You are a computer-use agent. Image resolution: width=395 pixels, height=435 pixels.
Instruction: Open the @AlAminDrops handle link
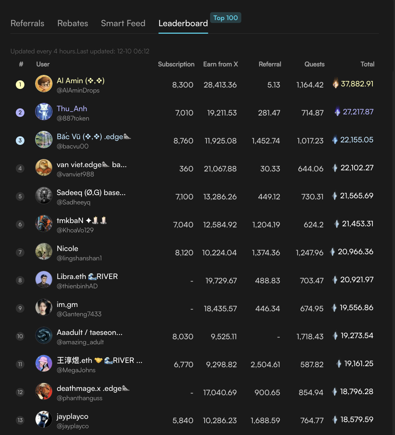(78, 90)
